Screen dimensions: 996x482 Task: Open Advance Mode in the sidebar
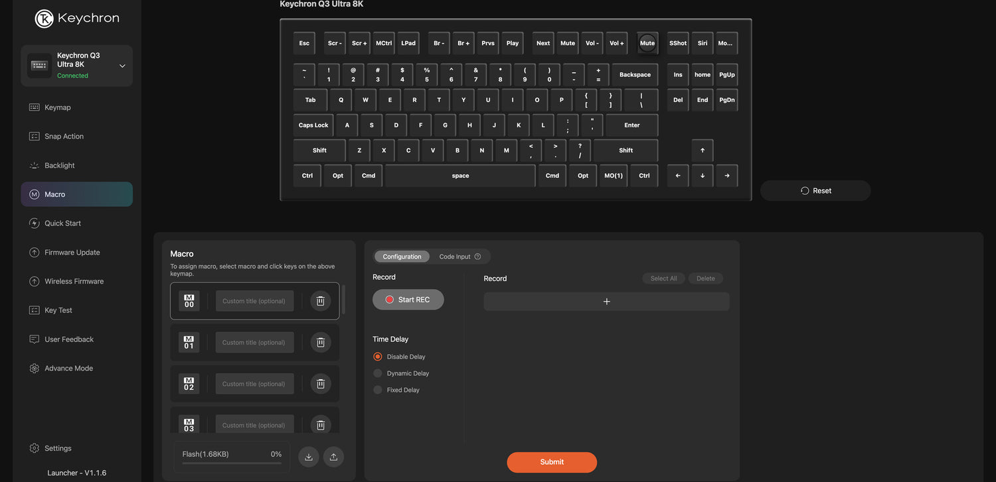(x=68, y=368)
